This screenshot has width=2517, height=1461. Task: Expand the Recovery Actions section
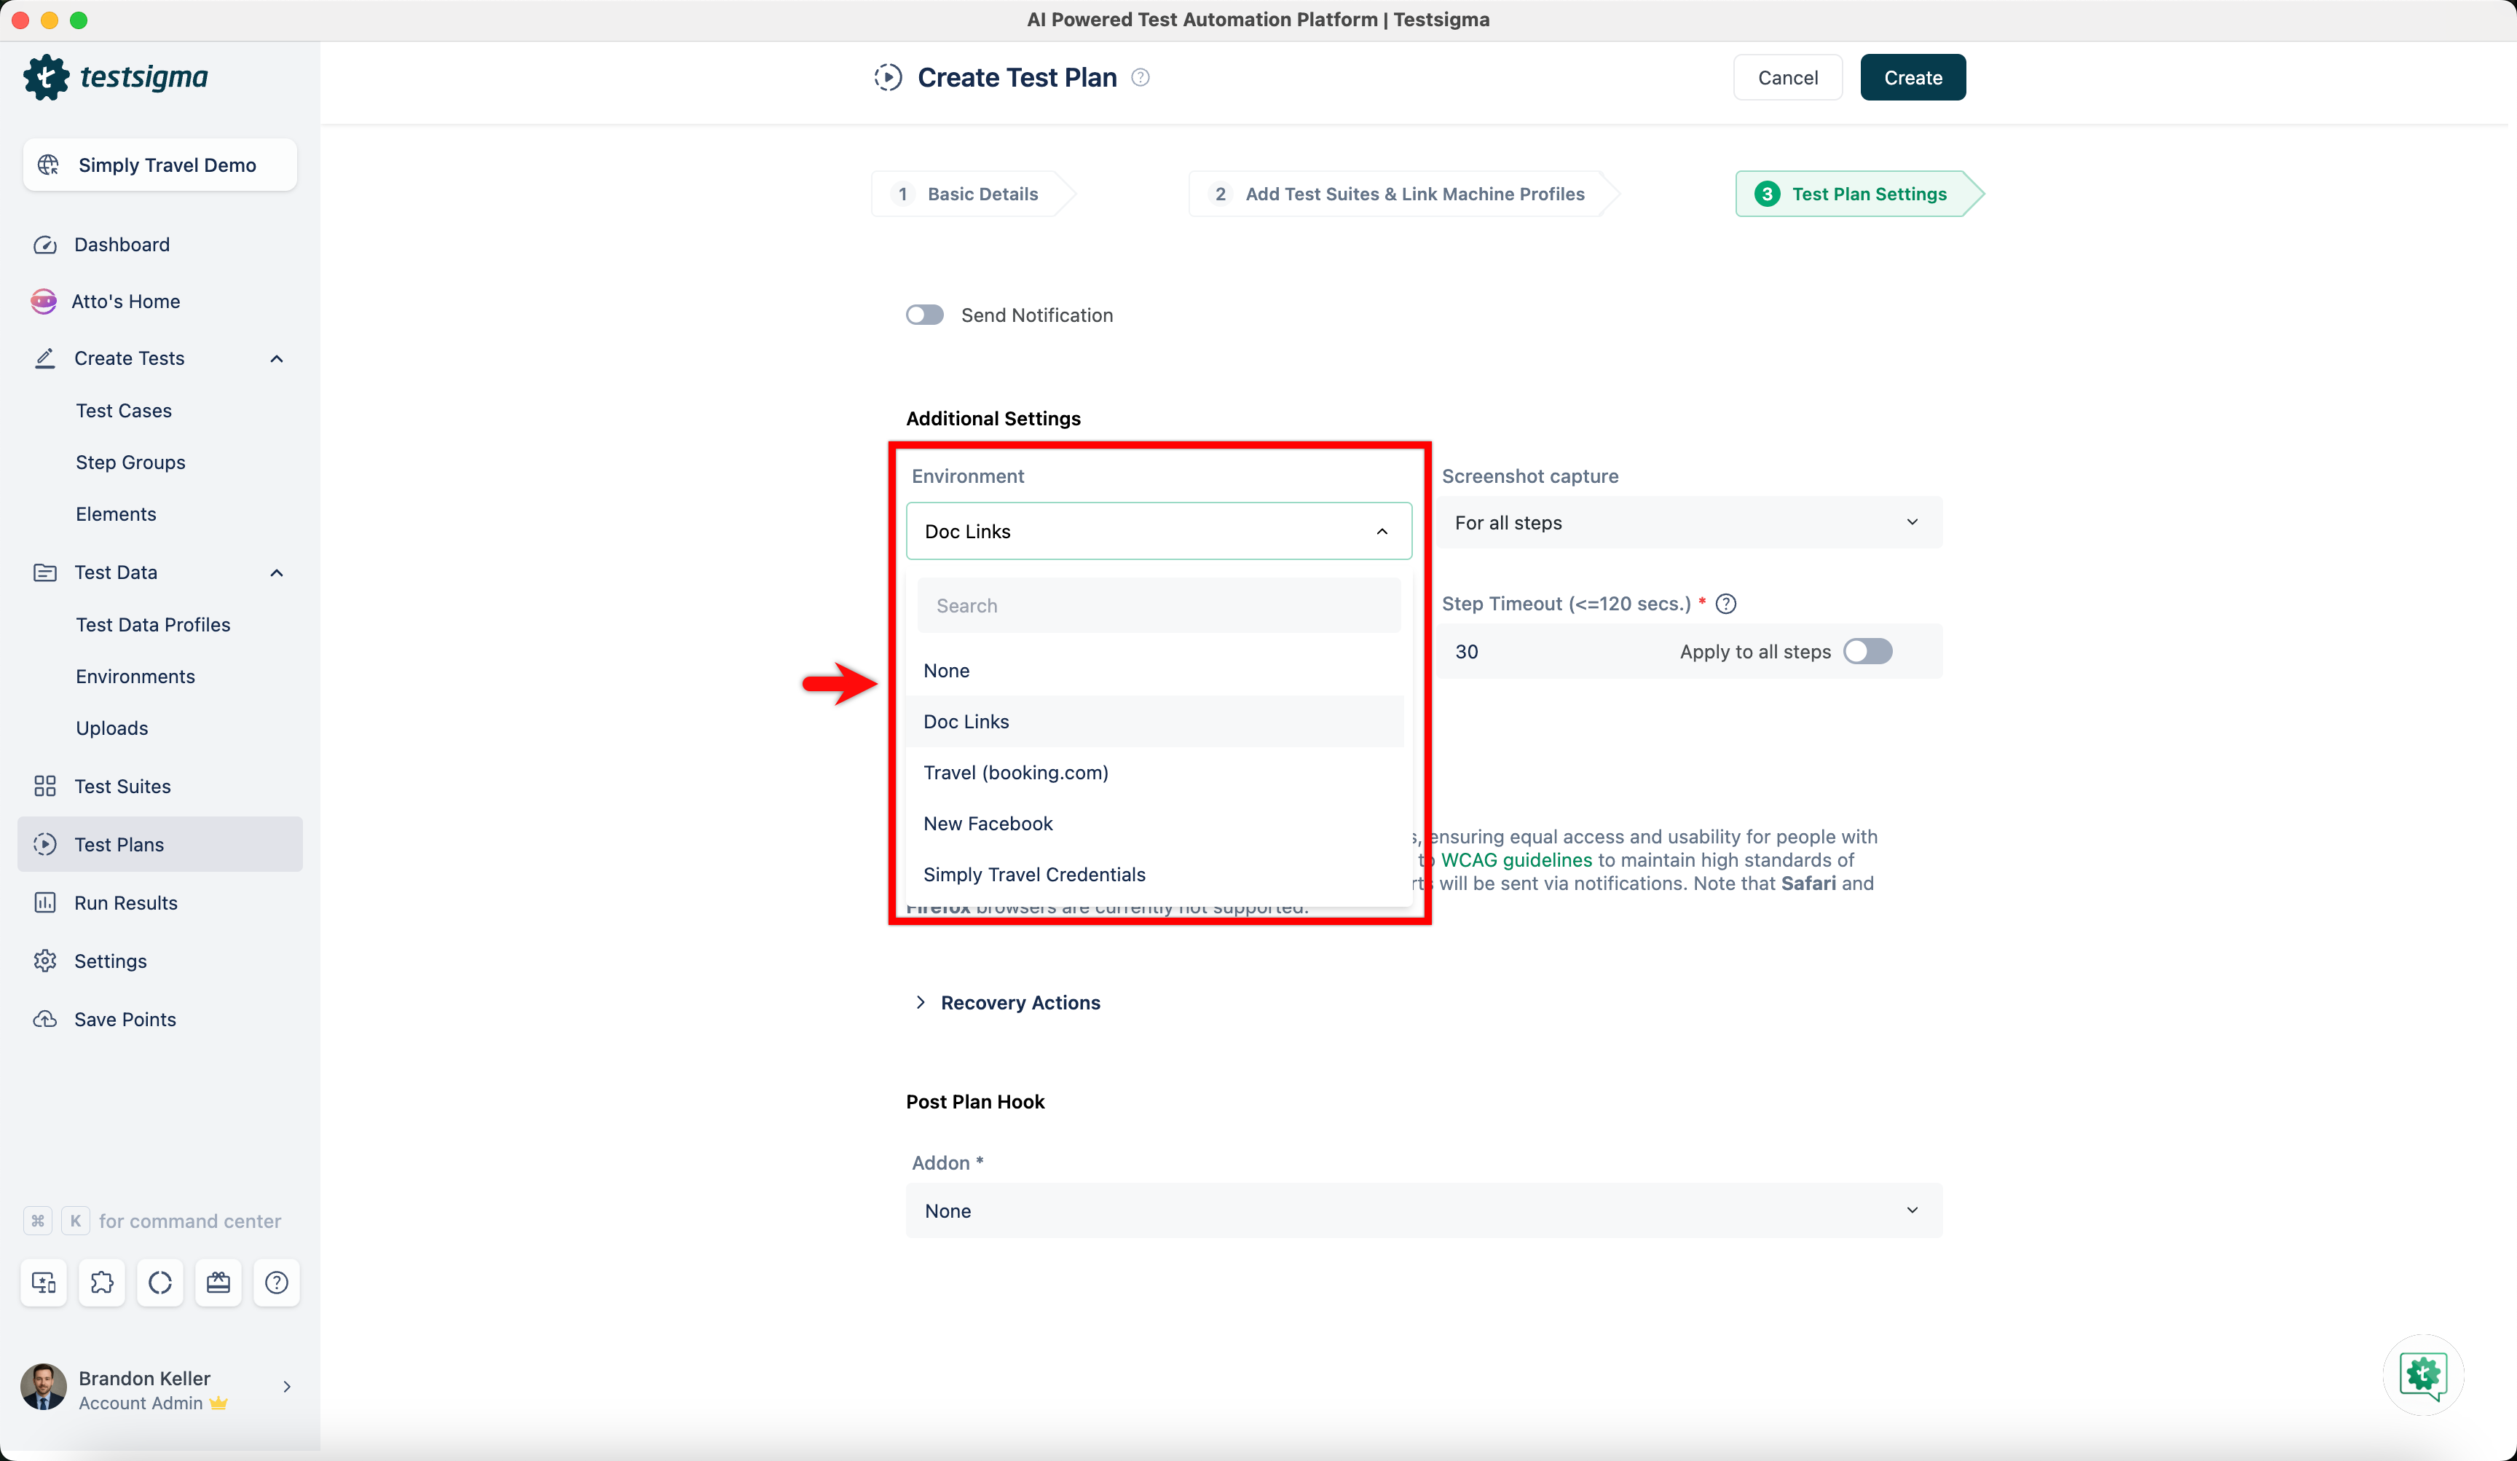coord(1020,1001)
